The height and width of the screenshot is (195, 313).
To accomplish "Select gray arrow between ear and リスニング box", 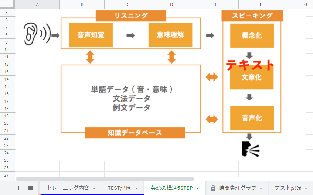I will (x=55, y=35).
